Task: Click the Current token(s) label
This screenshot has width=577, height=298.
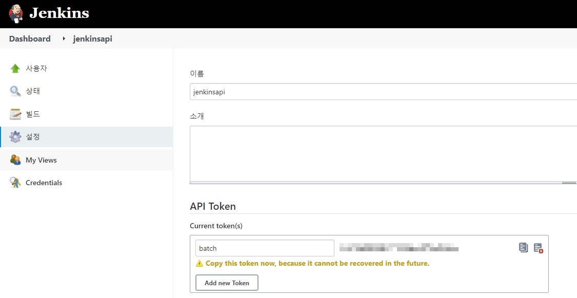Action: [216, 226]
